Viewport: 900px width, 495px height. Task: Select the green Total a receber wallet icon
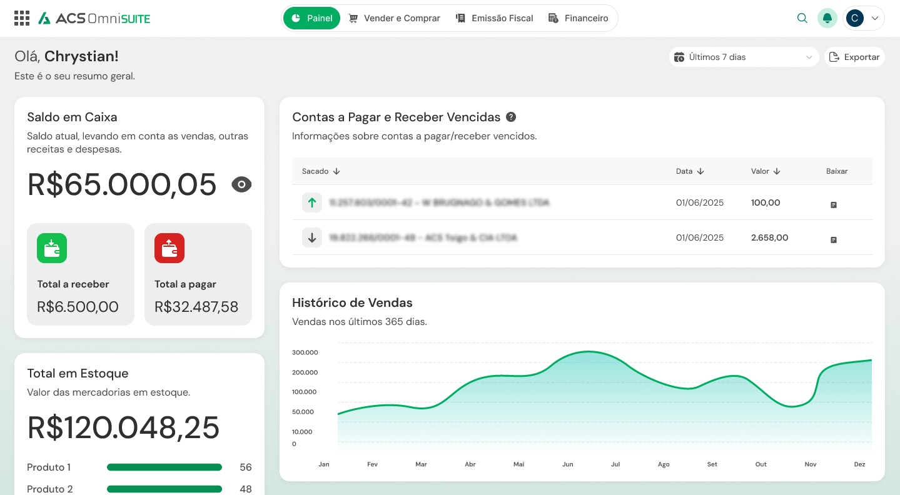pos(51,248)
